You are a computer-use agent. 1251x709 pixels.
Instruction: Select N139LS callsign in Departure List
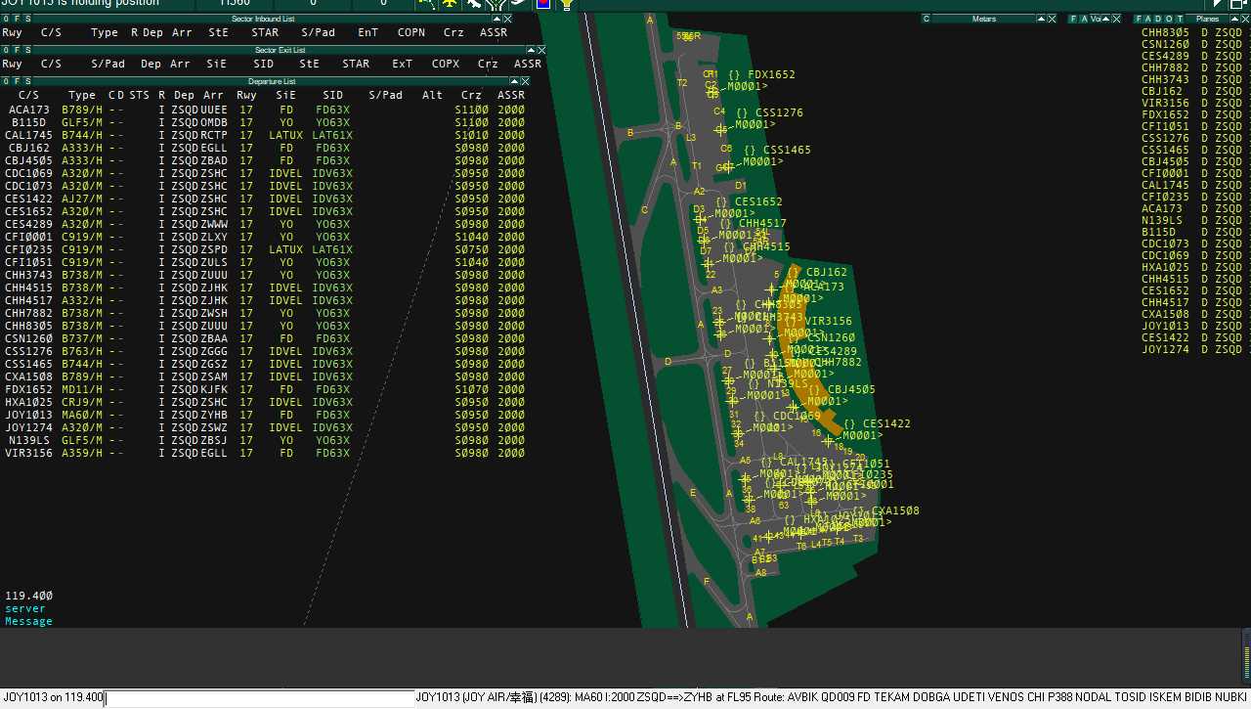pyautogui.click(x=29, y=440)
